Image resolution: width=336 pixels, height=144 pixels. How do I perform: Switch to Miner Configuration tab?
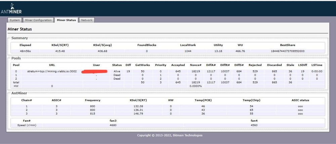coord(38,20)
